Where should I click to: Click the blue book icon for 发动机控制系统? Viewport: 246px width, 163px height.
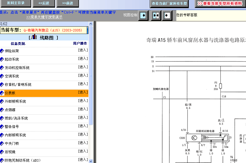pos(2,68)
